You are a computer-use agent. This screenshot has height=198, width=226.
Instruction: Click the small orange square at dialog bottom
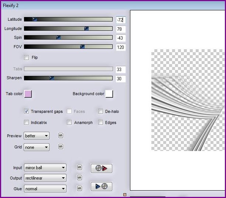coord(125,195)
